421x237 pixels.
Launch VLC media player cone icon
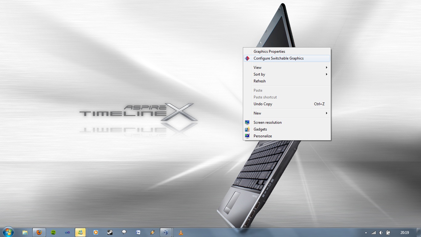(x=181, y=232)
